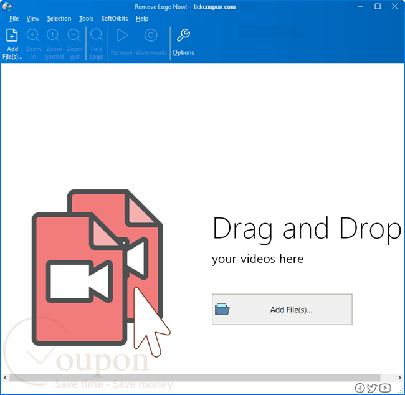The width and height of the screenshot is (405, 395).
Task: Click the Remove play icon
Action: (122, 35)
